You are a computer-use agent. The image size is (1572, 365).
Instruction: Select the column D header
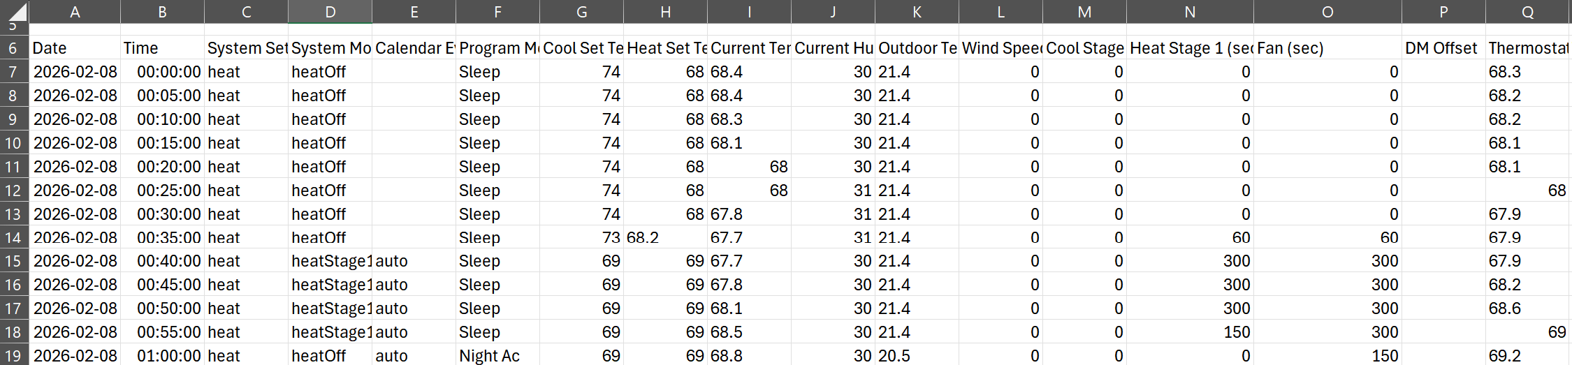pos(330,12)
